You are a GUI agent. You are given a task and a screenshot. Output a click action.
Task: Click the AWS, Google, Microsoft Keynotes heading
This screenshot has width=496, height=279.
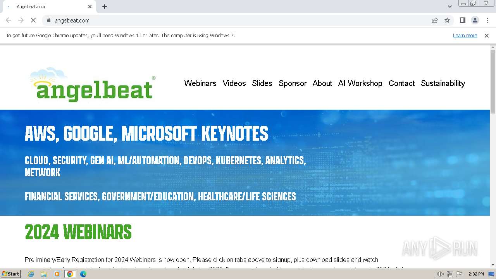pos(146,134)
